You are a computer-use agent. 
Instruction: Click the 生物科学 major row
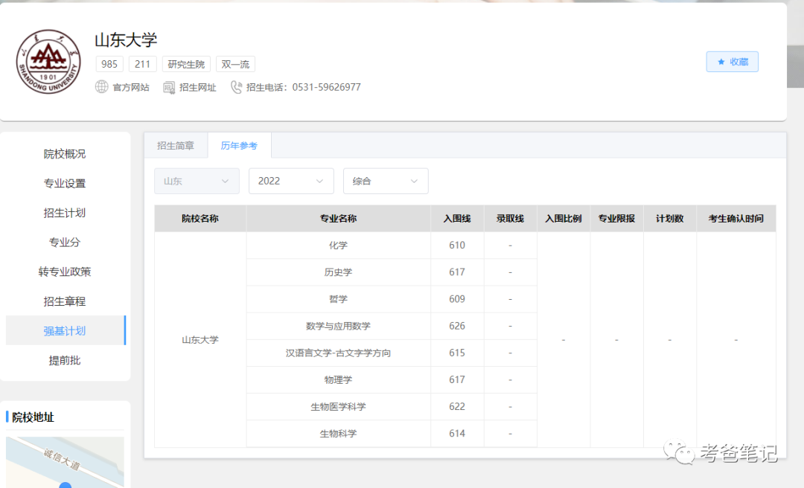click(339, 434)
